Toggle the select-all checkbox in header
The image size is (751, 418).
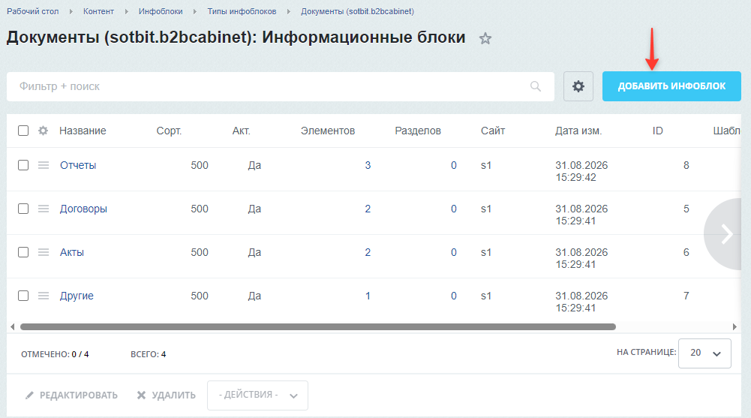tap(23, 131)
